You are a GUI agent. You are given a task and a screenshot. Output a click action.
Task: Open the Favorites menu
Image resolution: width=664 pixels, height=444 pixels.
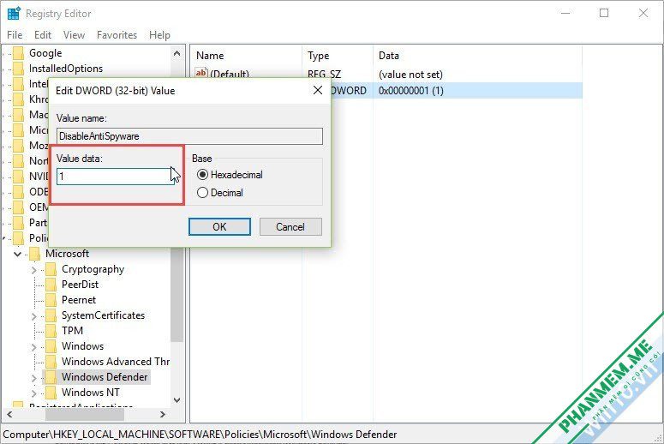117,35
